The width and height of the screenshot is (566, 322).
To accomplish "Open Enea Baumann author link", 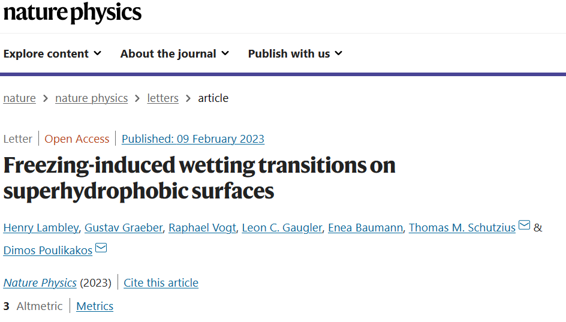I will [x=365, y=228].
